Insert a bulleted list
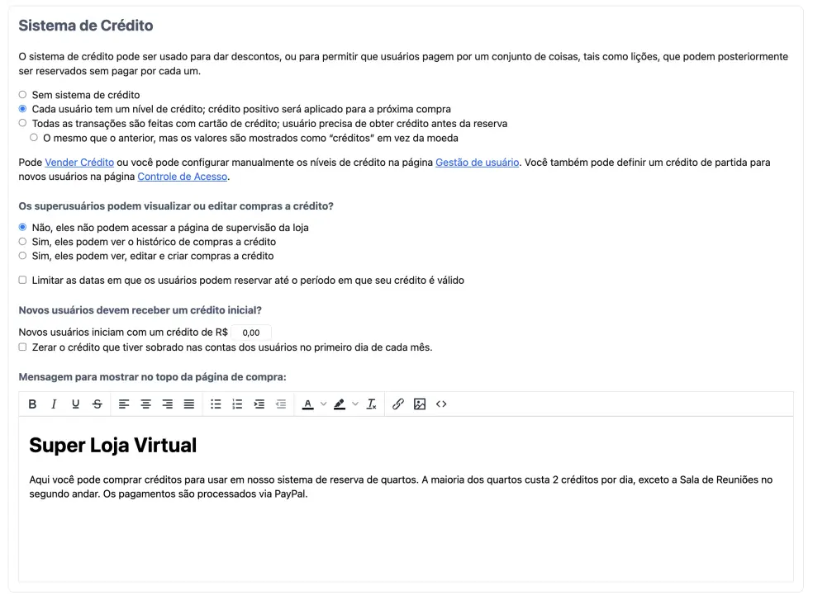 pos(216,404)
